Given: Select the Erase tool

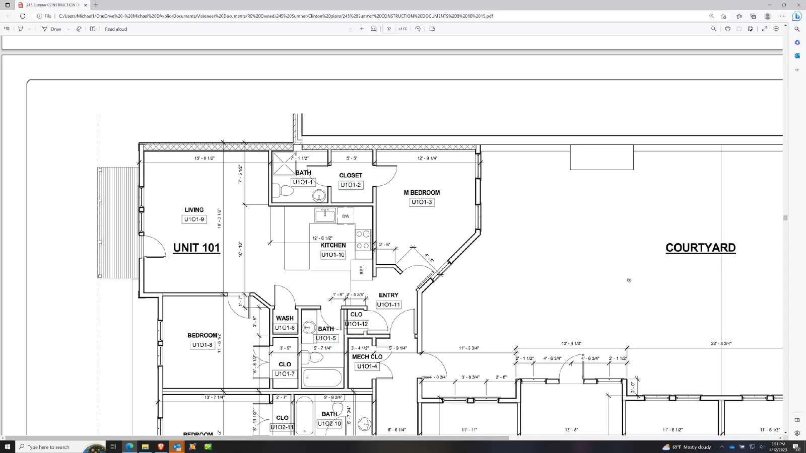Looking at the screenshot, I should [x=79, y=29].
